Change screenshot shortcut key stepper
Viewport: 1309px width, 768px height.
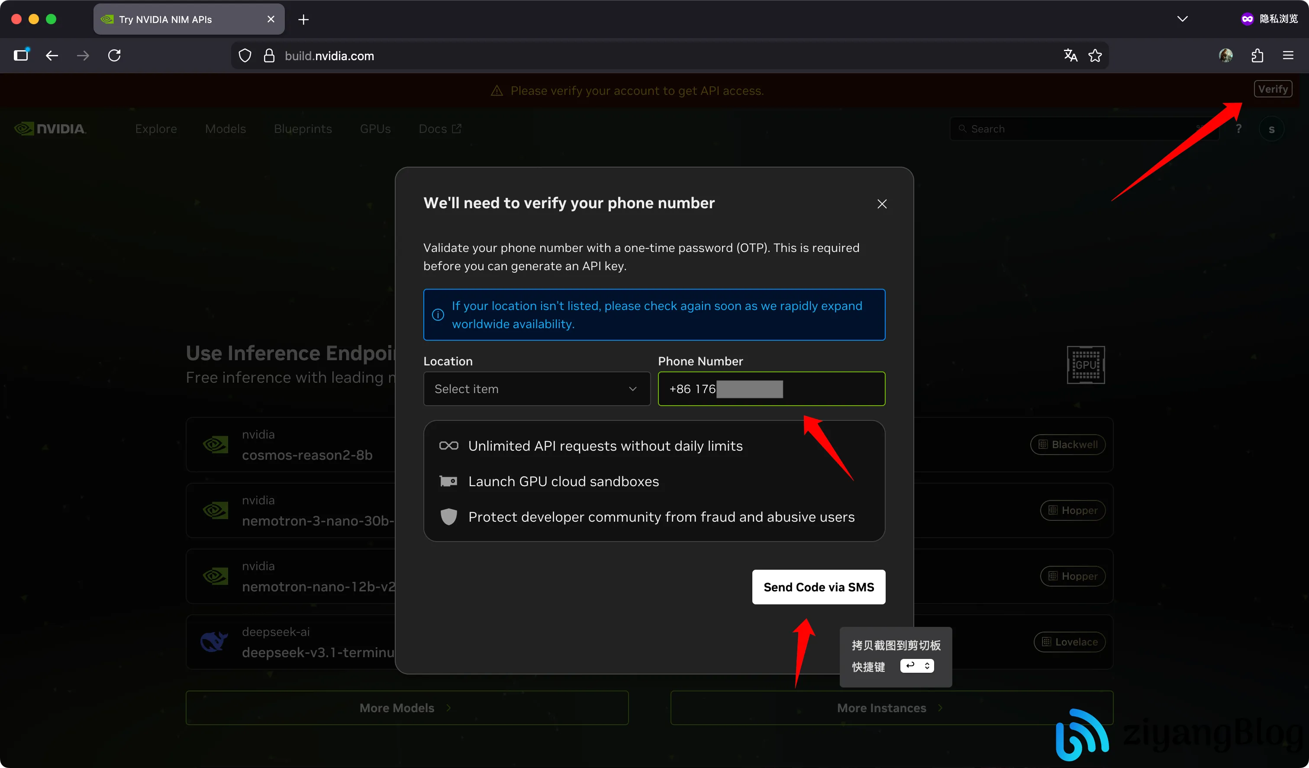click(x=917, y=666)
